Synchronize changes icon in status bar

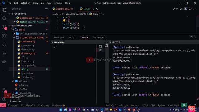(22, 105)
